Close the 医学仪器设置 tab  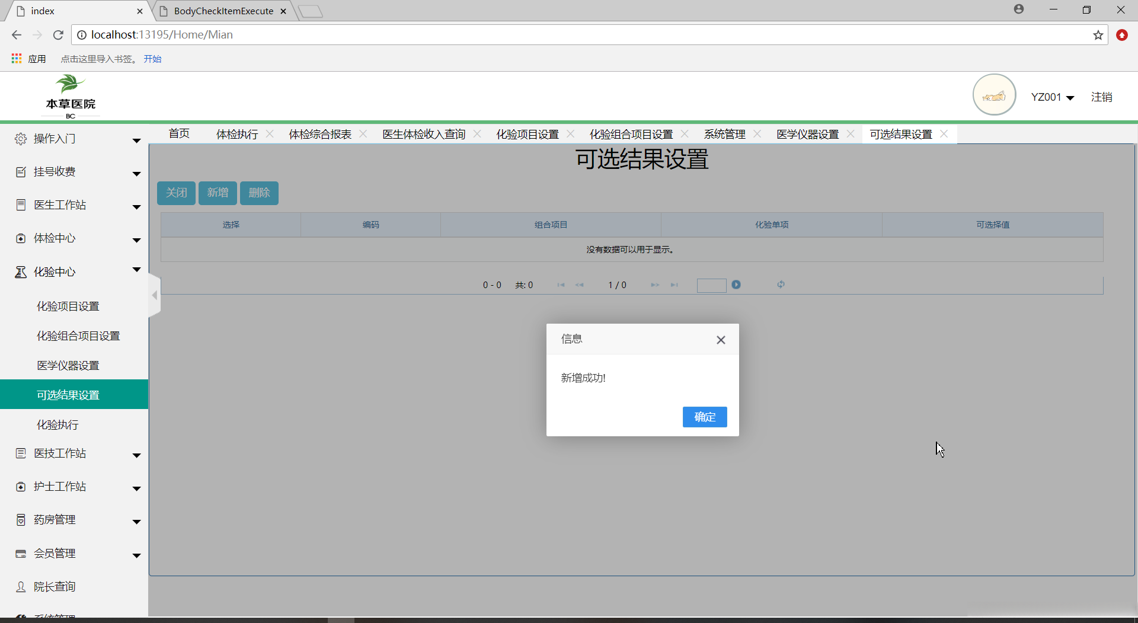[851, 134]
